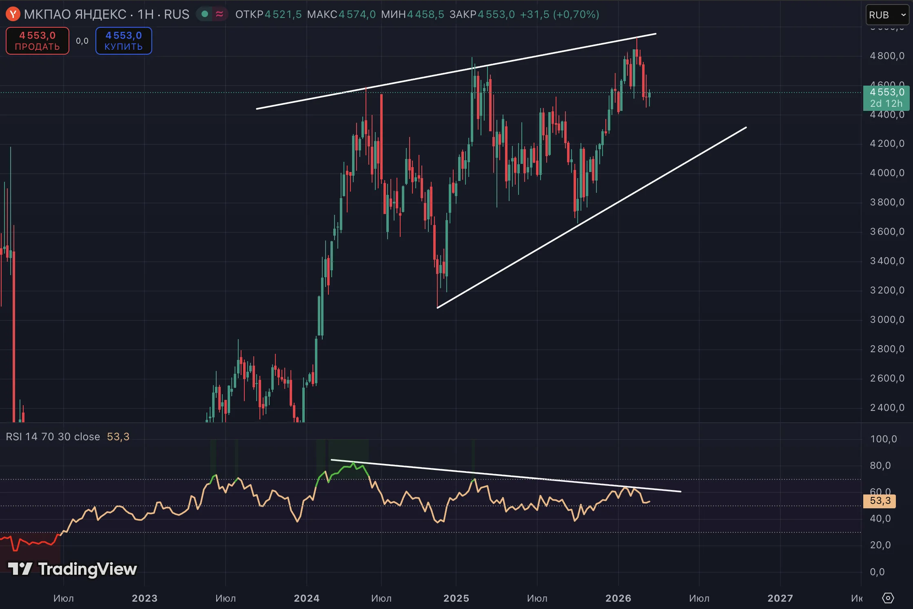This screenshot has width=913, height=609.
Task: Select the lower white support trend line
Action: (x=592, y=218)
